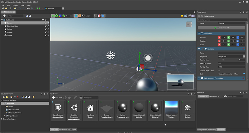
Task: Remove Basic Camera Controller with red X
Action: (244, 78)
